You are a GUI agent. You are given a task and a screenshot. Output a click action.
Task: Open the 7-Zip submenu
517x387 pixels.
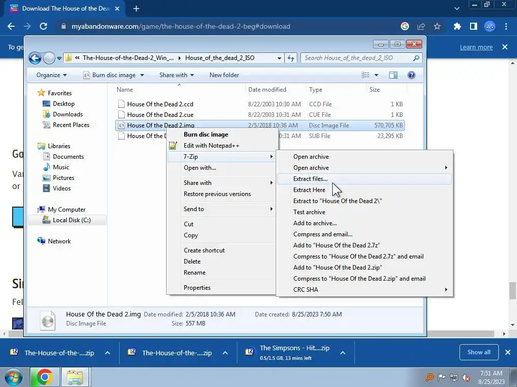[222, 157]
